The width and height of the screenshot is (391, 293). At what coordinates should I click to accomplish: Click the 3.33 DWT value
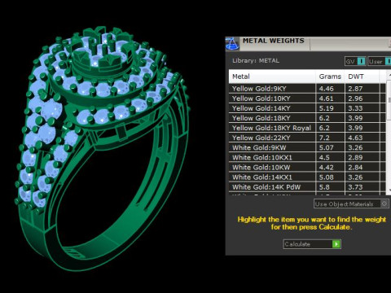click(x=355, y=108)
